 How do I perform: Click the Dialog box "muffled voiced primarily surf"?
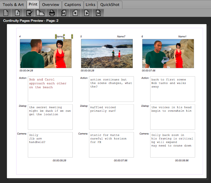point(111,117)
